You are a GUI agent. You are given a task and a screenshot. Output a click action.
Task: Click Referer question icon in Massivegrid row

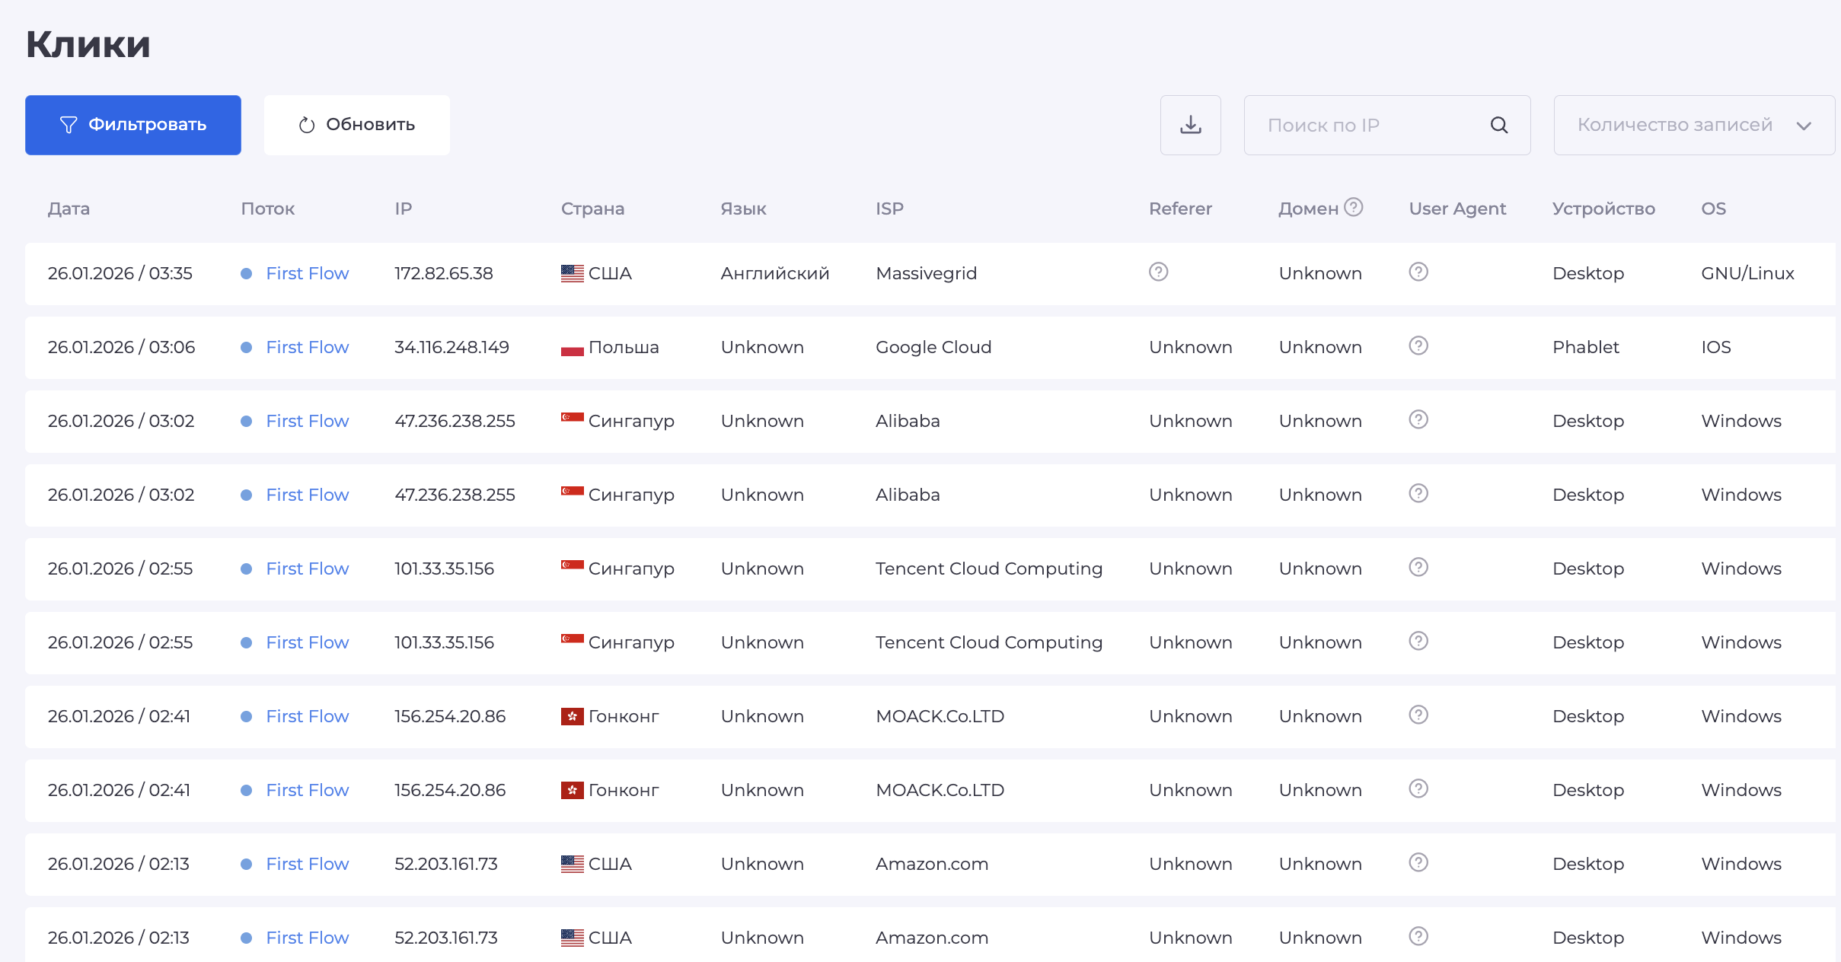(1158, 272)
